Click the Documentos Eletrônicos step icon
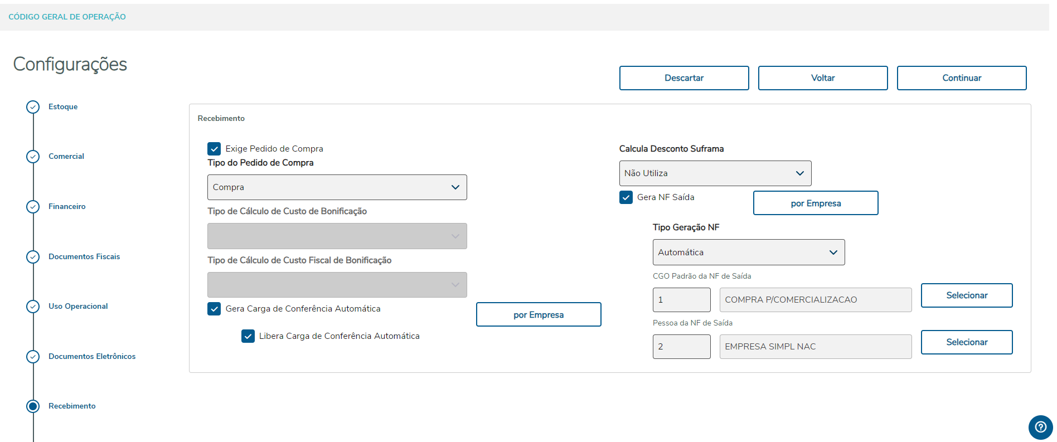Image resolution: width=1057 pixels, height=442 pixels. (33, 357)
